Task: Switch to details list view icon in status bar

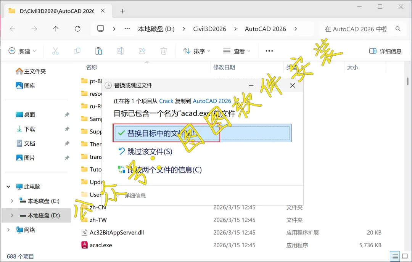Action: 395,256
